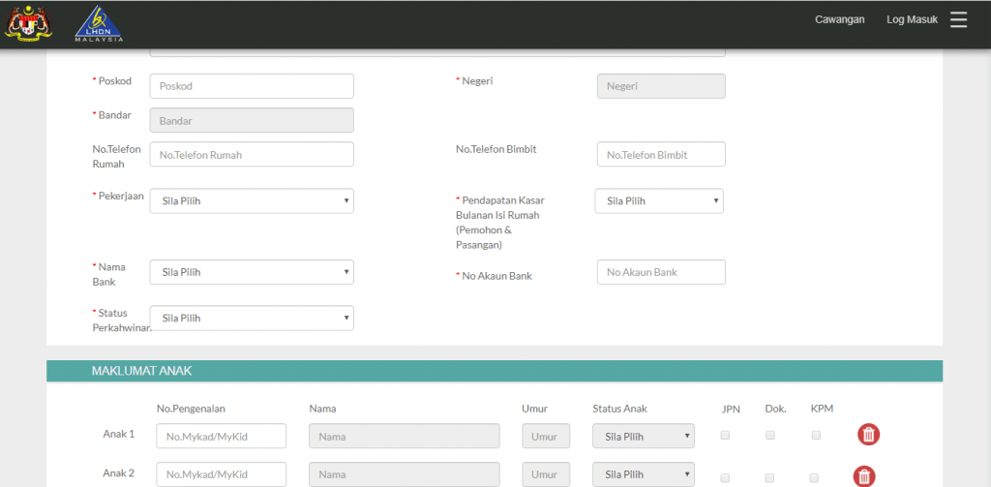The height and width of the screenshot is (487, 991).
Task: Focus the No Akaun Bank input
Action: pos(661,272)
